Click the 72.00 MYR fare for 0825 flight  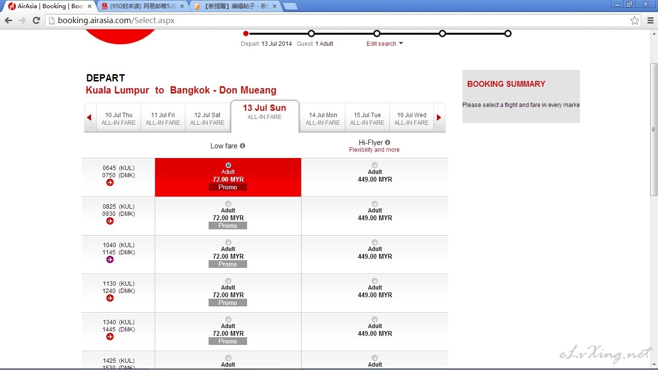[x=228, y=218]
